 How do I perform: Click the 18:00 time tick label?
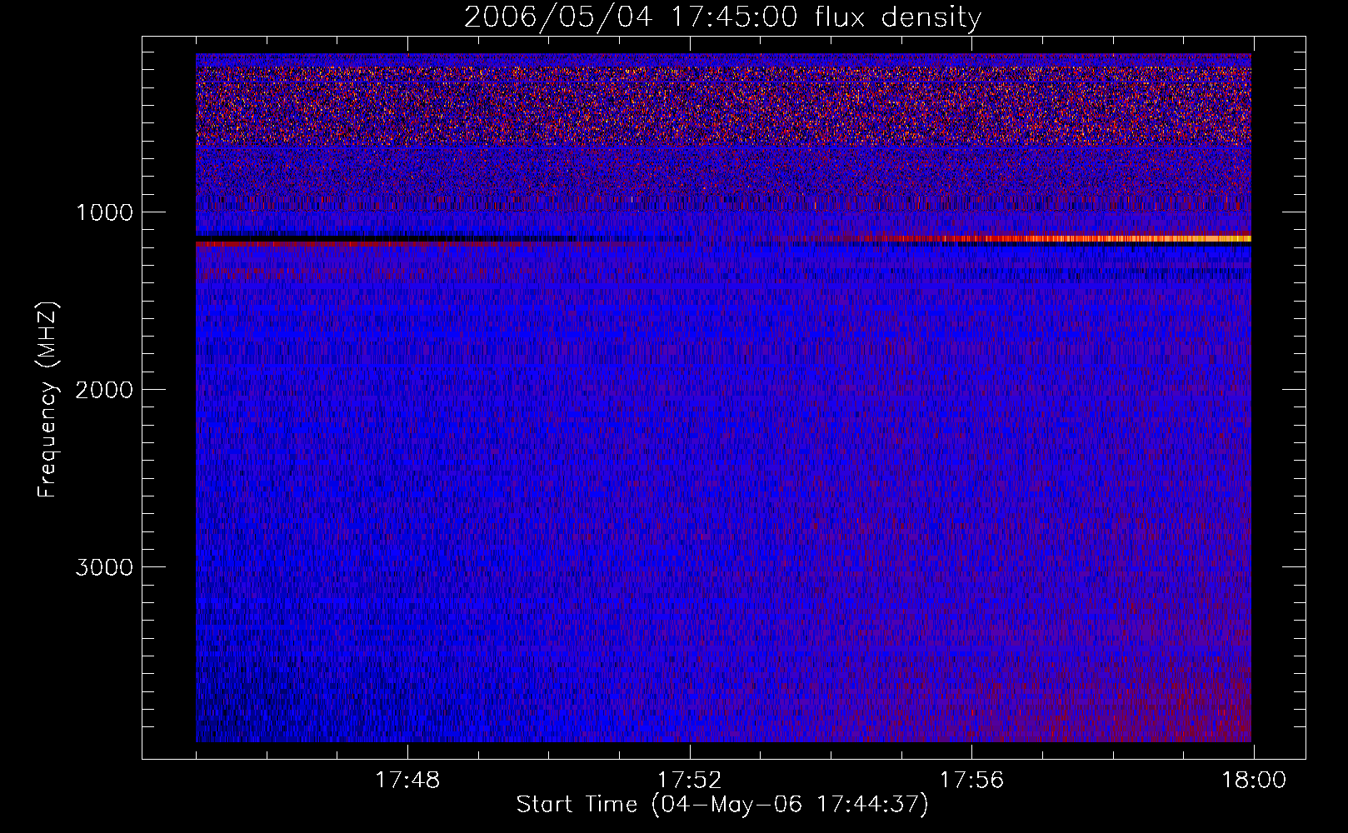[x=1254, y=781]
